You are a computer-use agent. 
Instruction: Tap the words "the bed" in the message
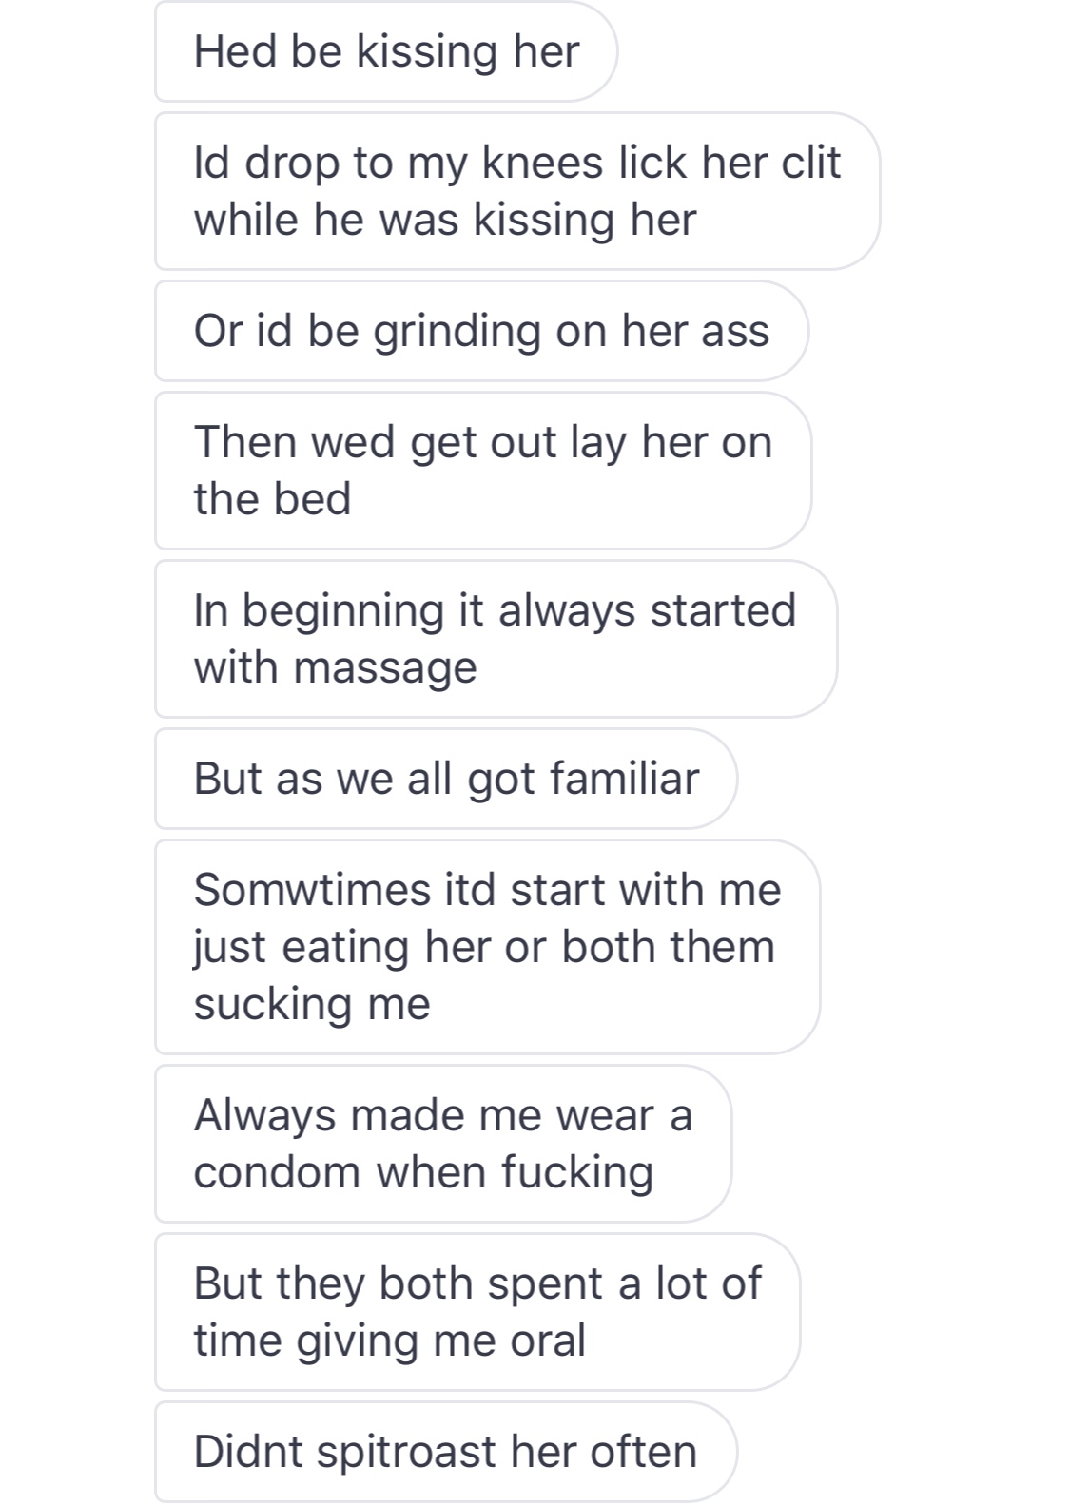[272, 499]
